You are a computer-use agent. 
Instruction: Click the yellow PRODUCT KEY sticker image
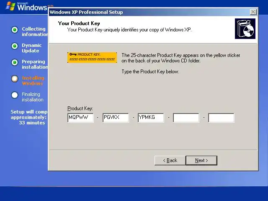92,57
